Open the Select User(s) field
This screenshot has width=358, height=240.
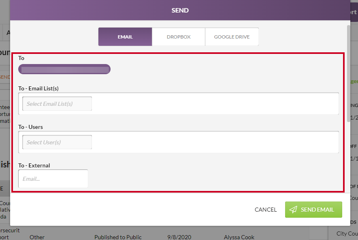pos(57,142)
